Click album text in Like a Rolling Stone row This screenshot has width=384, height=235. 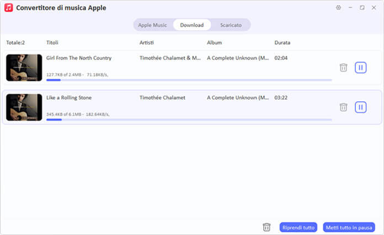click(x=238, y=97)
